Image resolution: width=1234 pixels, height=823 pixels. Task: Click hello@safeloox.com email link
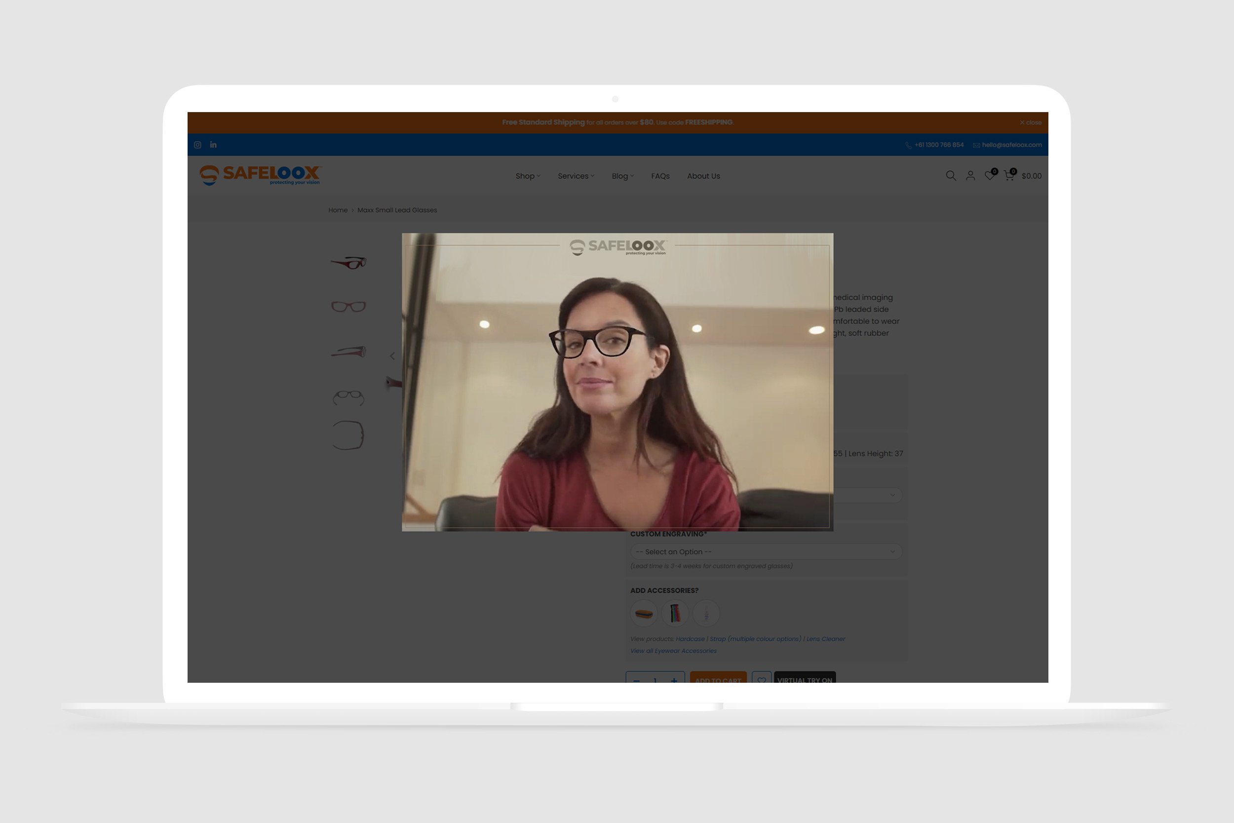[1012, 145]
